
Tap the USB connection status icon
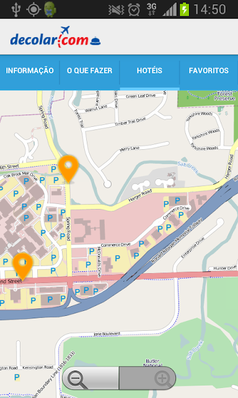(x=15, y=9)
